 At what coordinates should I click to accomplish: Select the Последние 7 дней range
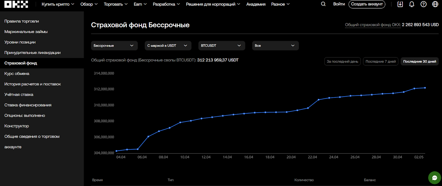pyautogui.click(x=381, y=61)
